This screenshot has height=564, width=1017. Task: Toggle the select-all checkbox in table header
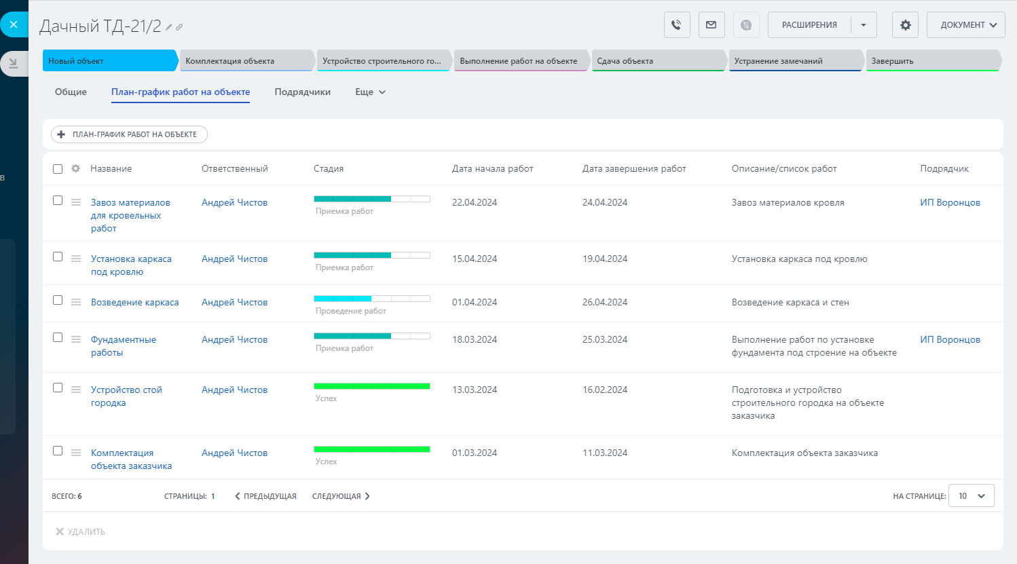[58, 169]
